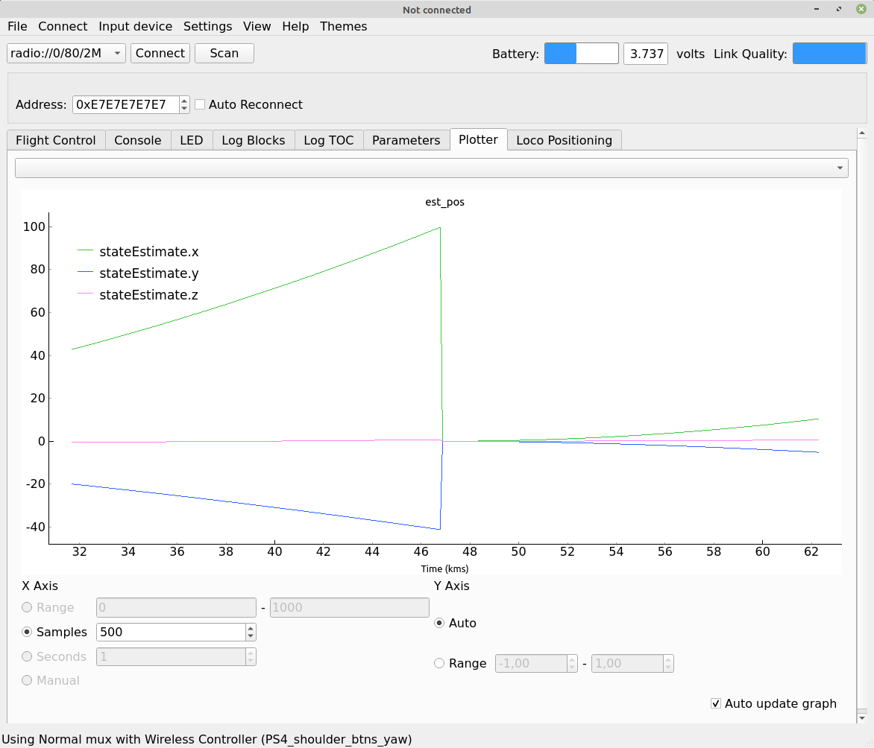
Task: Click the Battery level progress bar
Action: [x=581, y=54]
